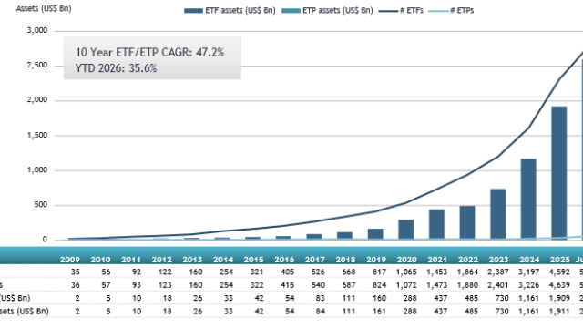
Task: Select the table cell showing 1,911
Action: tap(559, 312)
